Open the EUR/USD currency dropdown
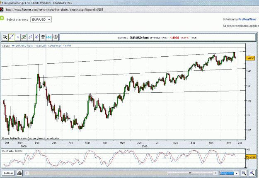259x178 pixels. pyautogui.click(x=41, y=19)
